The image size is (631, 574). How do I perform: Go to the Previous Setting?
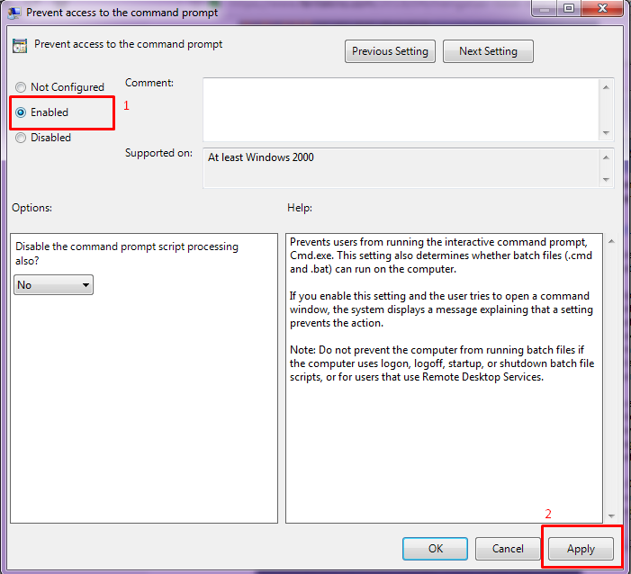(x=390, y=51)
